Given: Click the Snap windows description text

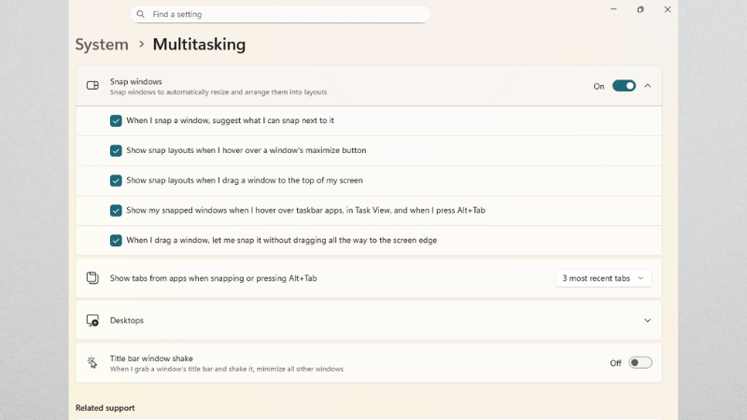Looking at the screenshot, I should point(218,91).
